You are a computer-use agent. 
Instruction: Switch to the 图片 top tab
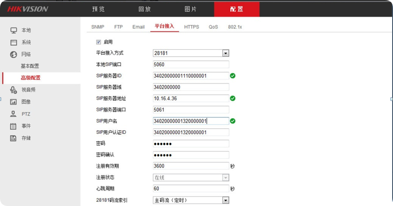click(191, 9)
